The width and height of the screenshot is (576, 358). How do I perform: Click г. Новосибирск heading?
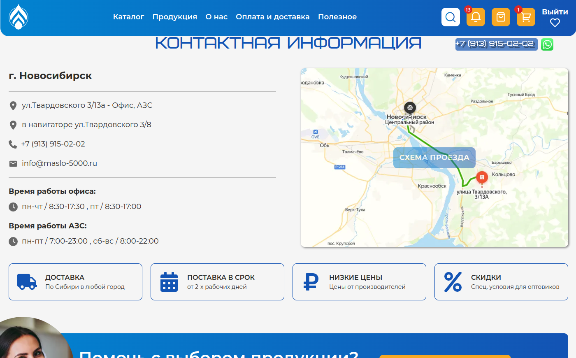(x=50, y=76)
